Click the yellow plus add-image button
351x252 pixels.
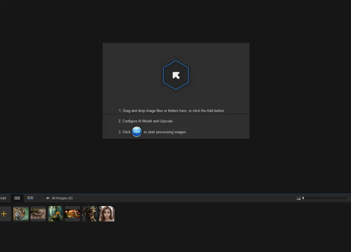click(4, 214)
